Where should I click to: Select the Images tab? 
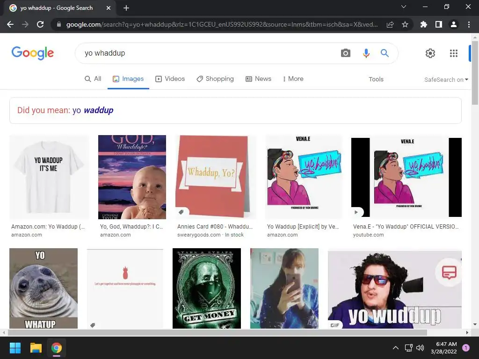(128, 79)
